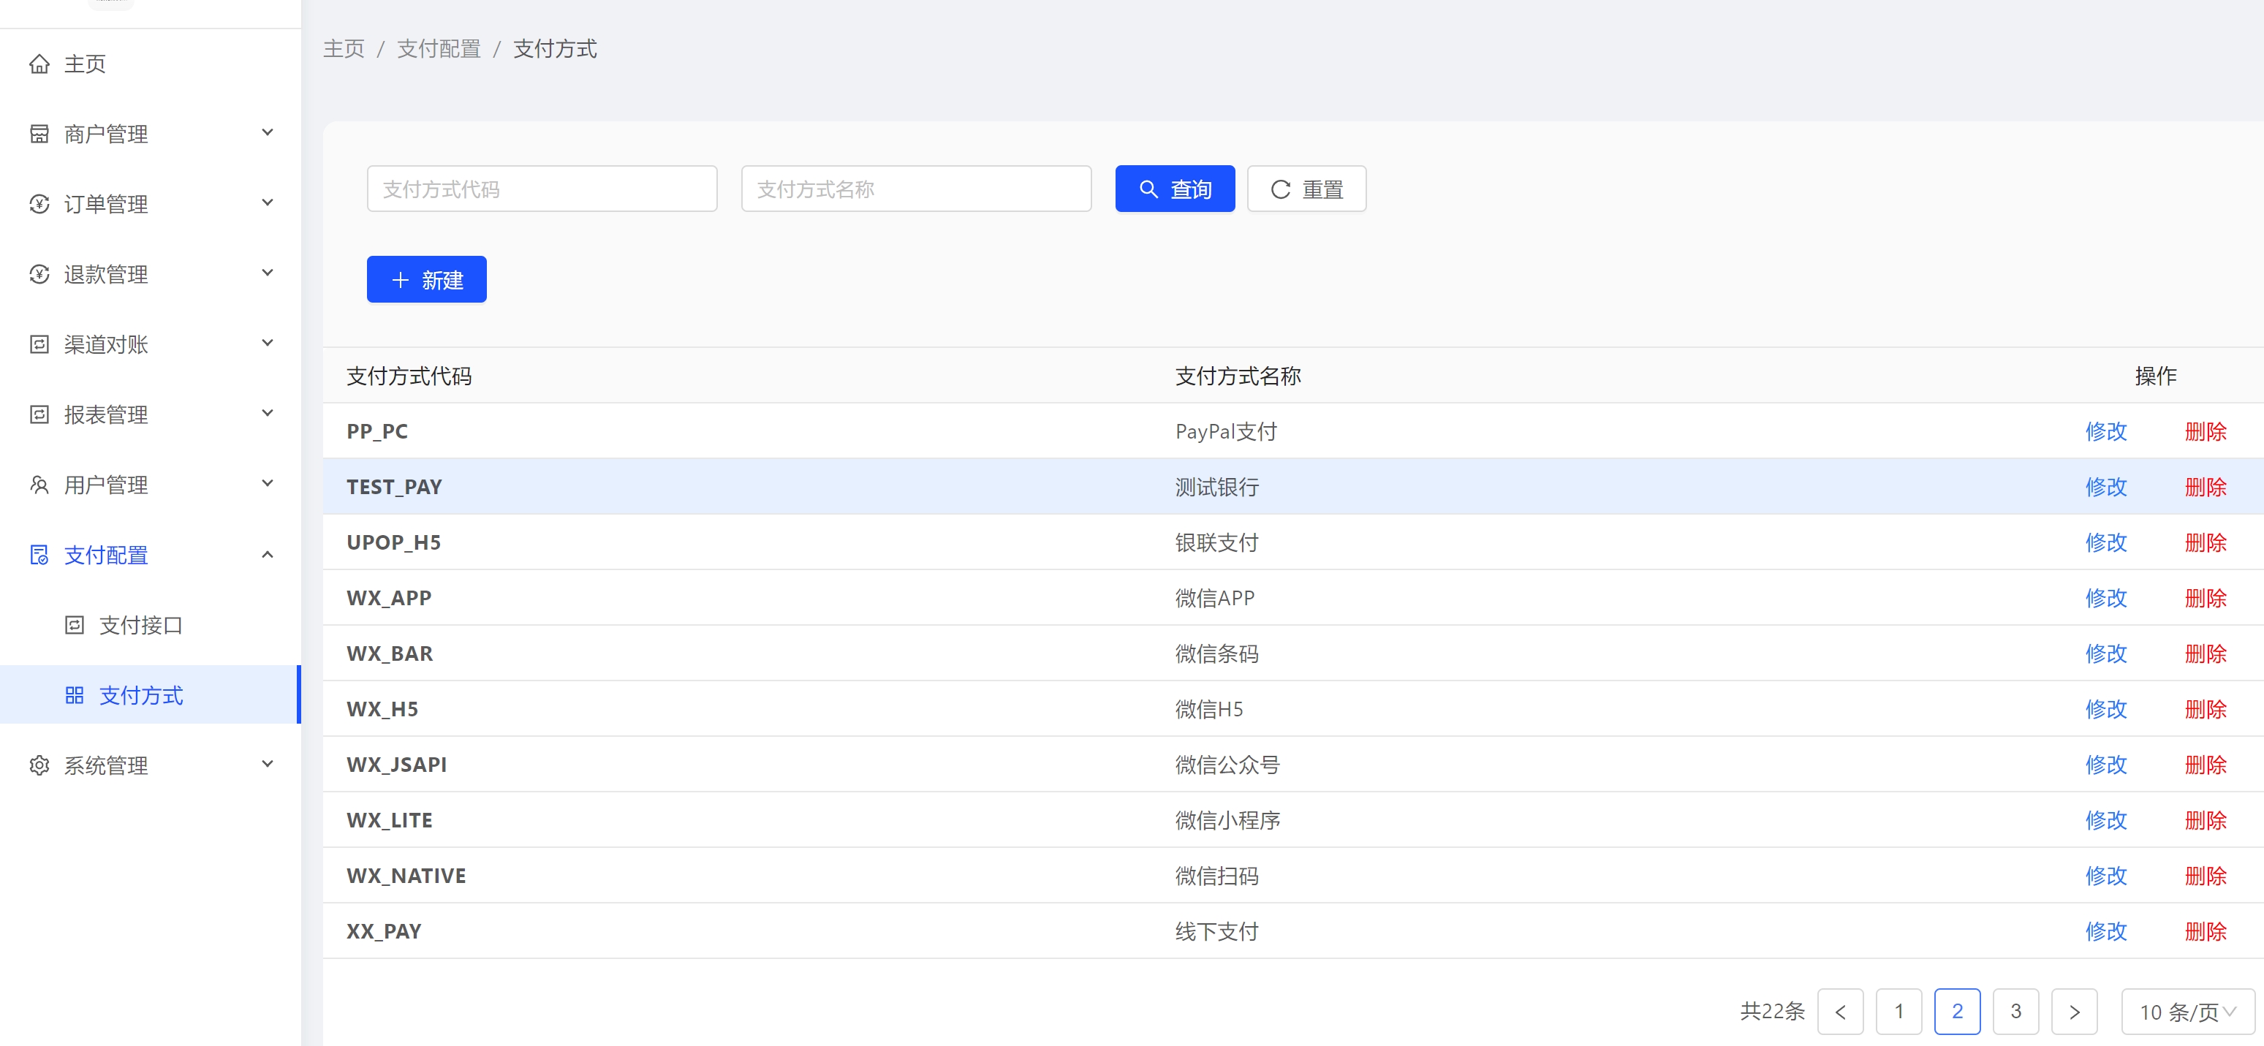Expand the 报表管理 chevron
The image size is (2264, 1046).
tap(268, 413)
